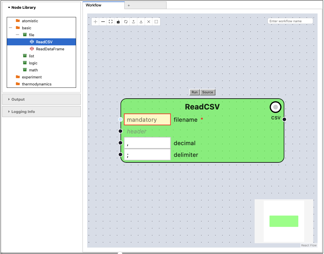Select the list tree item
Image resolution: width=324 pixels, height=254 pixels.
[x=41, y=56]
